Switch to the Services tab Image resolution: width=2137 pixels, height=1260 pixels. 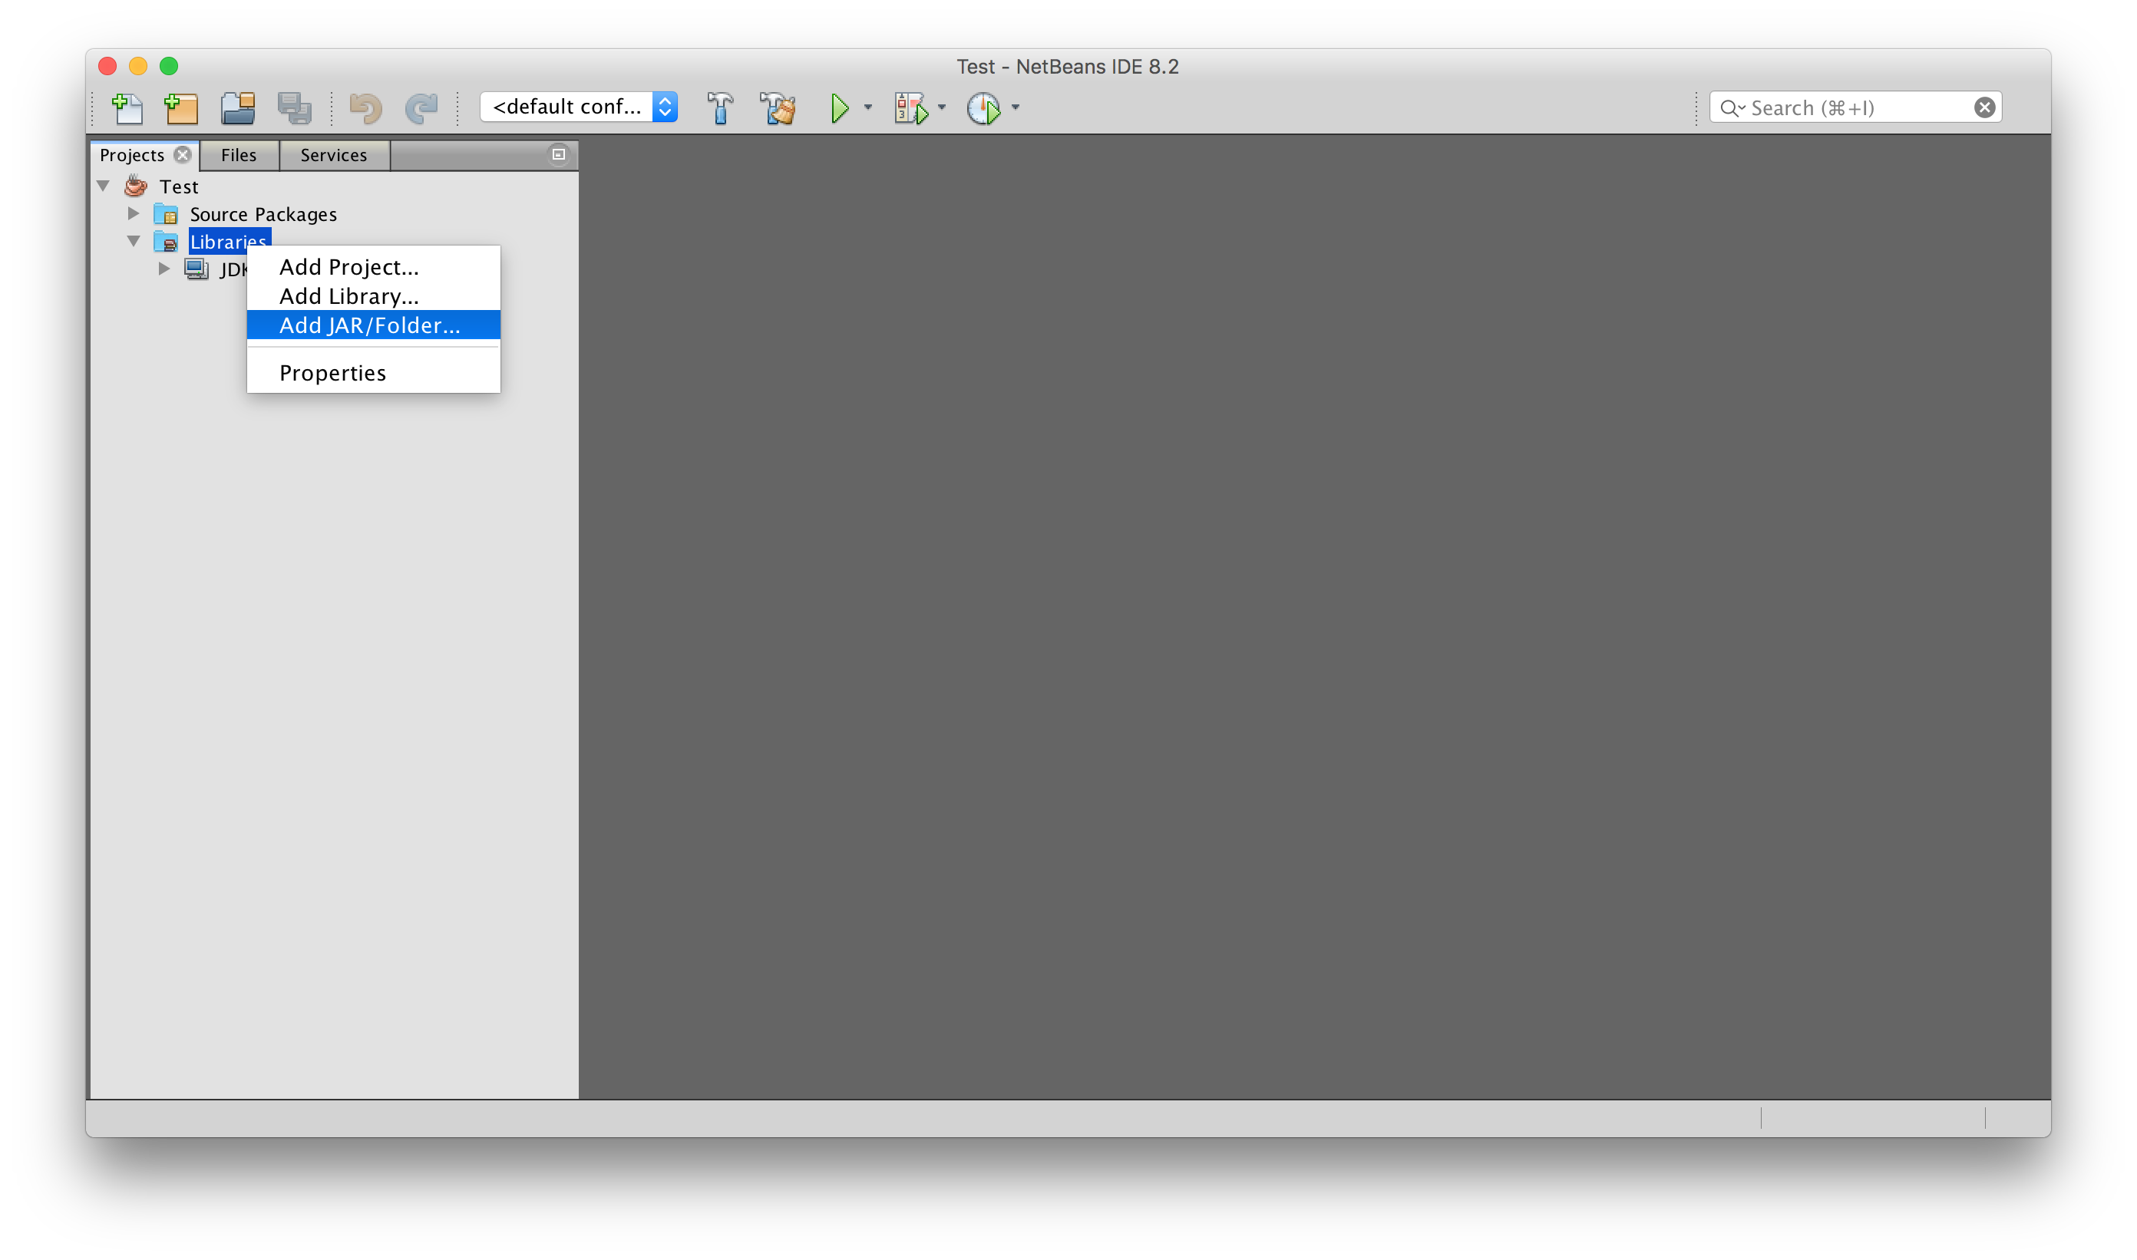(x=334, y=155)
